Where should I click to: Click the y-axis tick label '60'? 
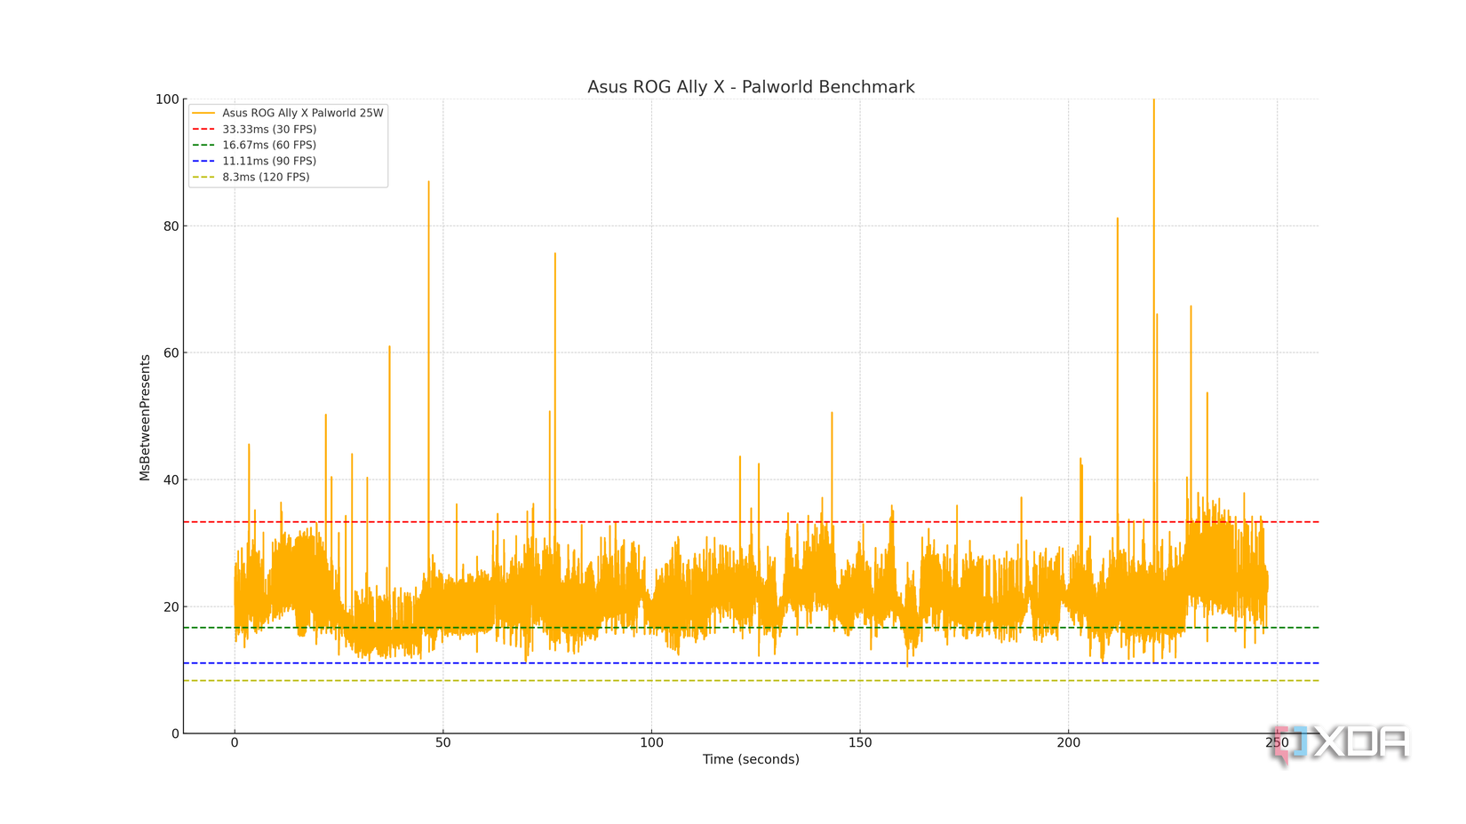coord(171,353)
